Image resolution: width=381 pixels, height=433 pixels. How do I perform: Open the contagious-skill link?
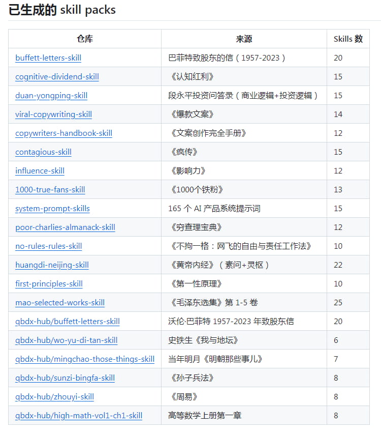(43, 152)
